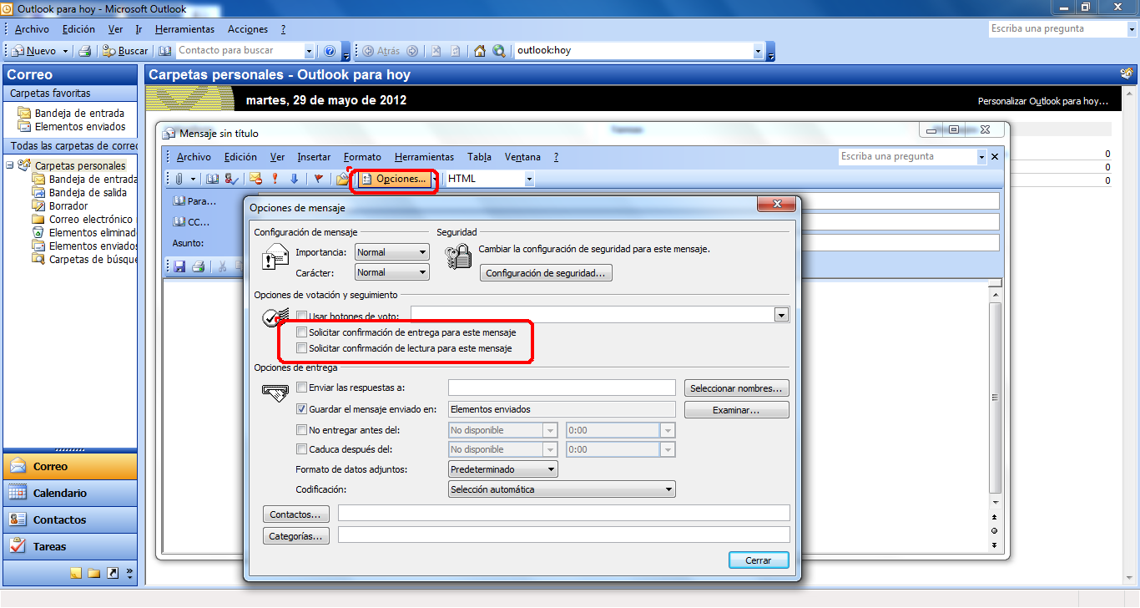Open Tabla menu in message window
The width and height of the screenshot is (1140, 608).
pos(479,157)
